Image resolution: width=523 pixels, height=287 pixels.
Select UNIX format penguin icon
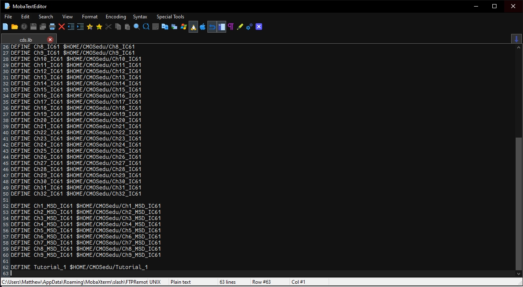(x=193, y=27)
